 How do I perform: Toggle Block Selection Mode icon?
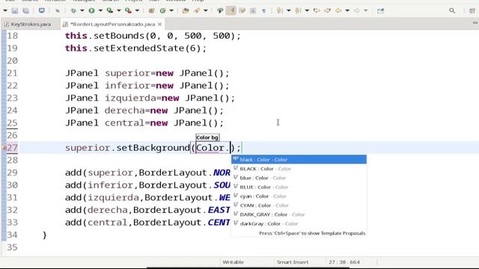point(253,10)
